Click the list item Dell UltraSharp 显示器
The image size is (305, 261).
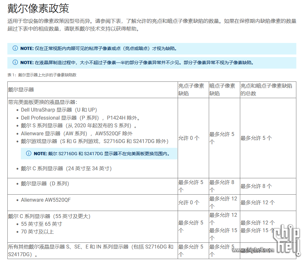tap(59, 110)
